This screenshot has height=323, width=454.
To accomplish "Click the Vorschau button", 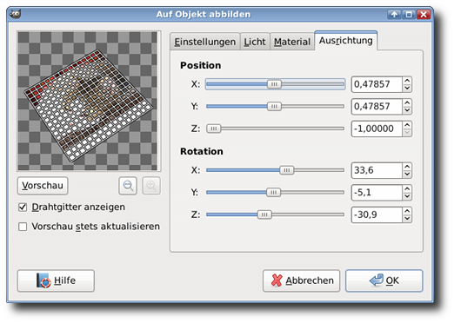I will [x=43, y=186].
